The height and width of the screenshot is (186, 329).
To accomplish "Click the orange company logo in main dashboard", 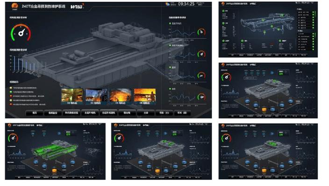I will pyautogui.click(x=14, y=6).
